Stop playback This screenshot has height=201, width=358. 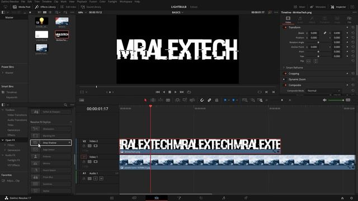(169, 92)
